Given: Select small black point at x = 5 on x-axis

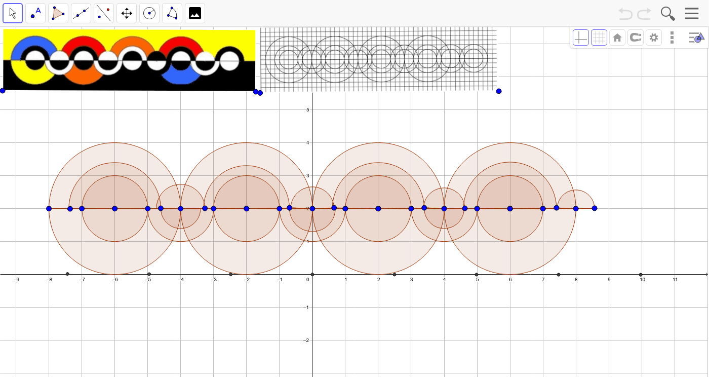Looking at the screenshot, I should click(477, 275).
